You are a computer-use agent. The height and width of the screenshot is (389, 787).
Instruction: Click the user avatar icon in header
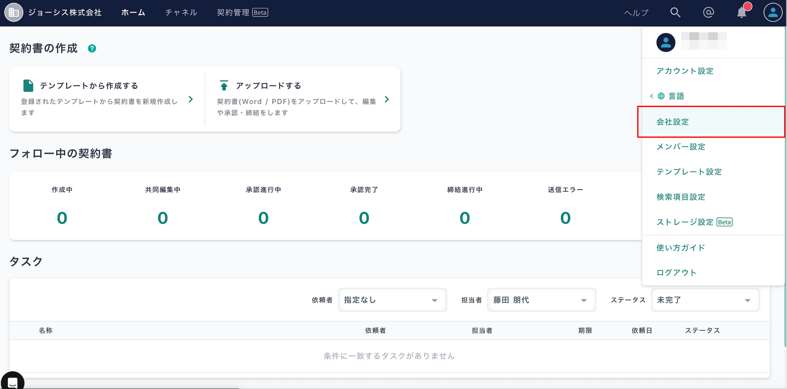pyautogui.click(x=773, y=13)
